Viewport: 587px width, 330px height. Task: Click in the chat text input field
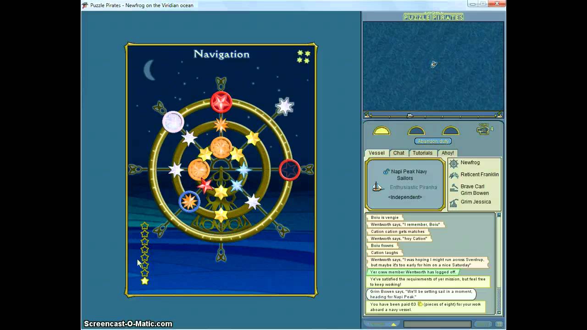tap(437, 324)
